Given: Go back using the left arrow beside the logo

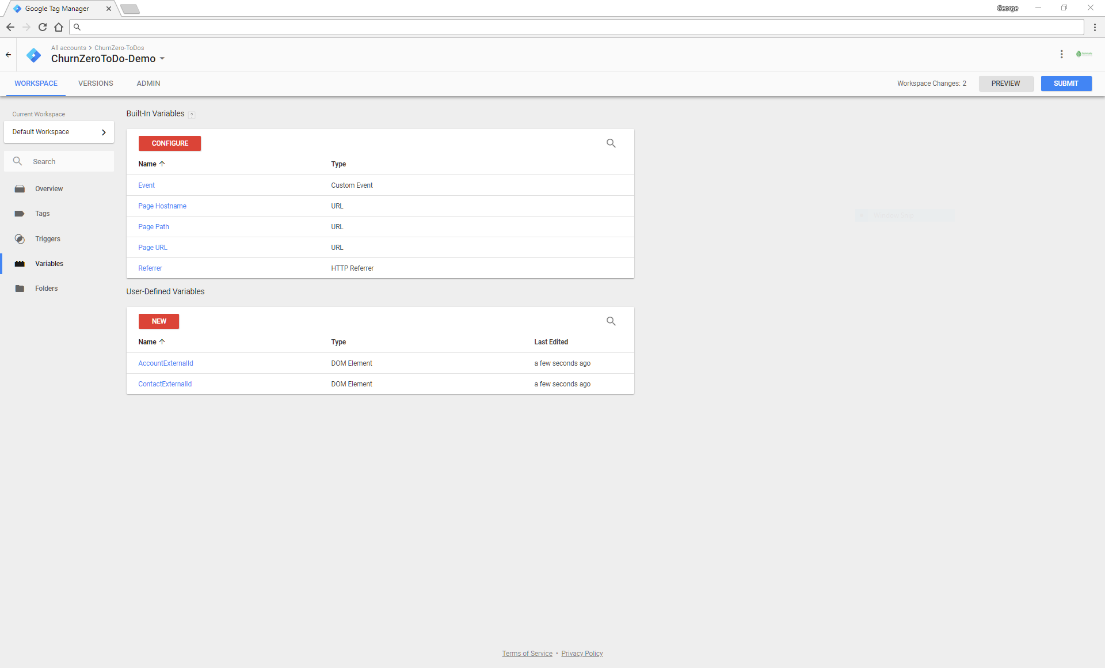Looking at the screenshot, I should tap(8, 55).
